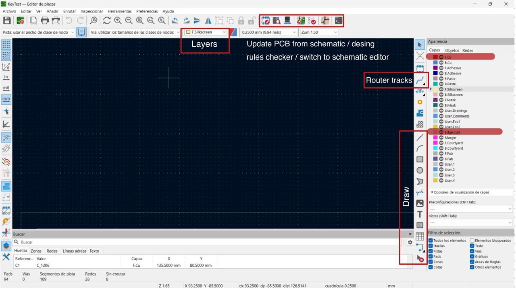Click the Mirror (flip) icon

[x=208, y=21]
